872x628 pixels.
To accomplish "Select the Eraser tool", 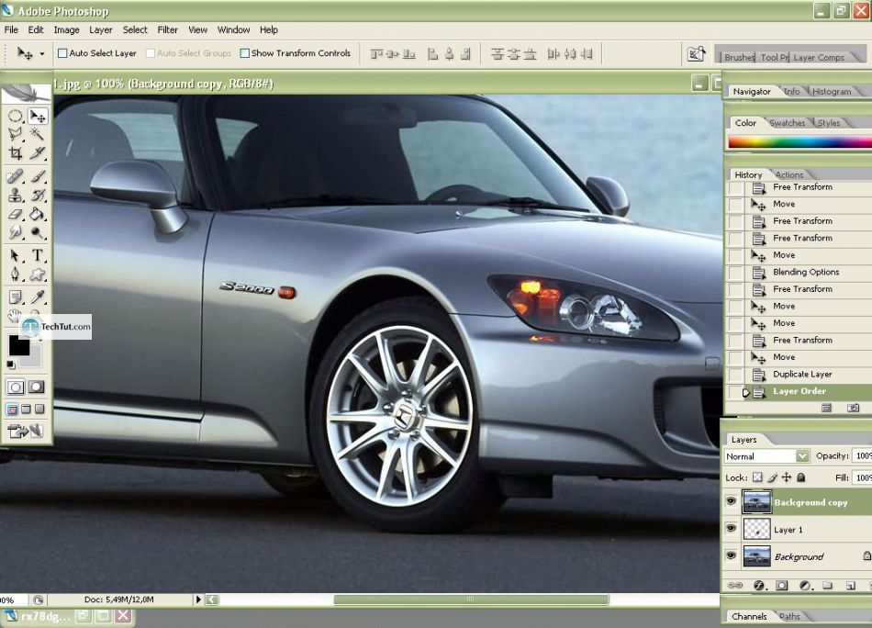I will tap(15, 214).
